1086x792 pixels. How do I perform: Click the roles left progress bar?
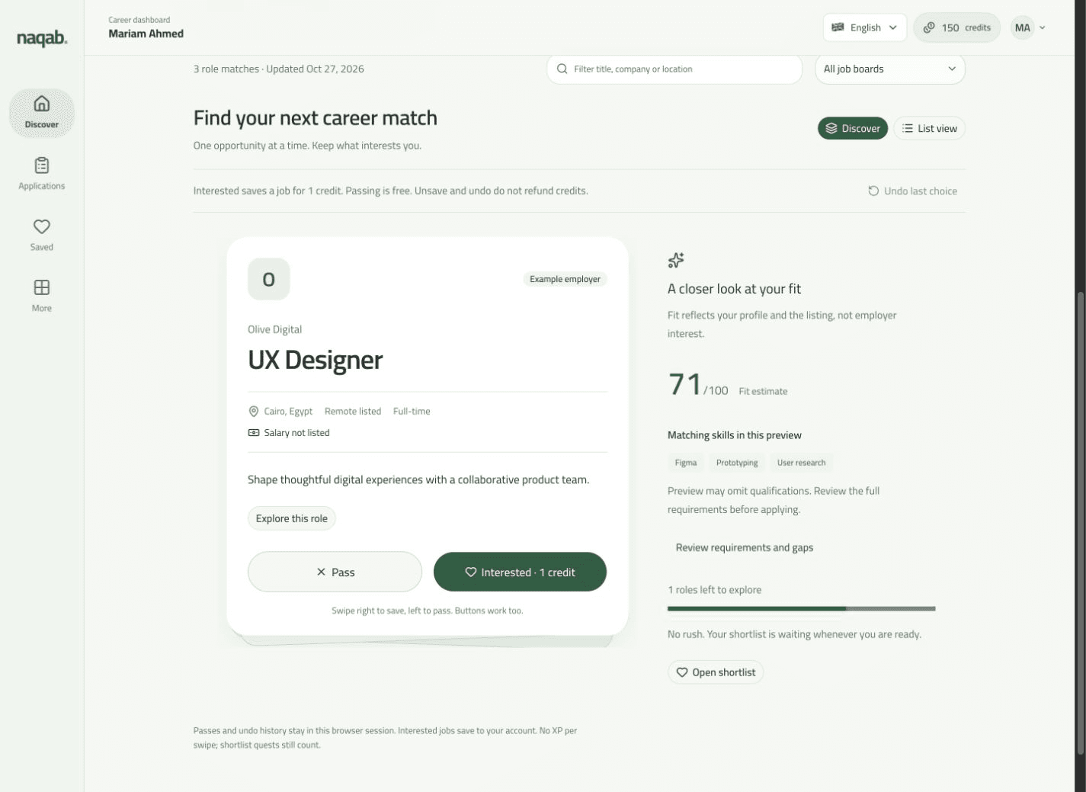[801, 608]
